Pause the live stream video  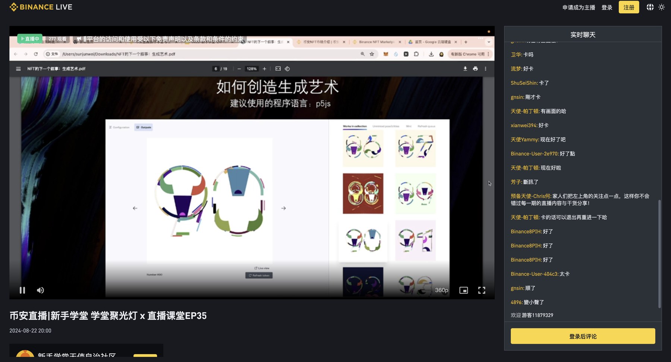click(x=22, y=290)
